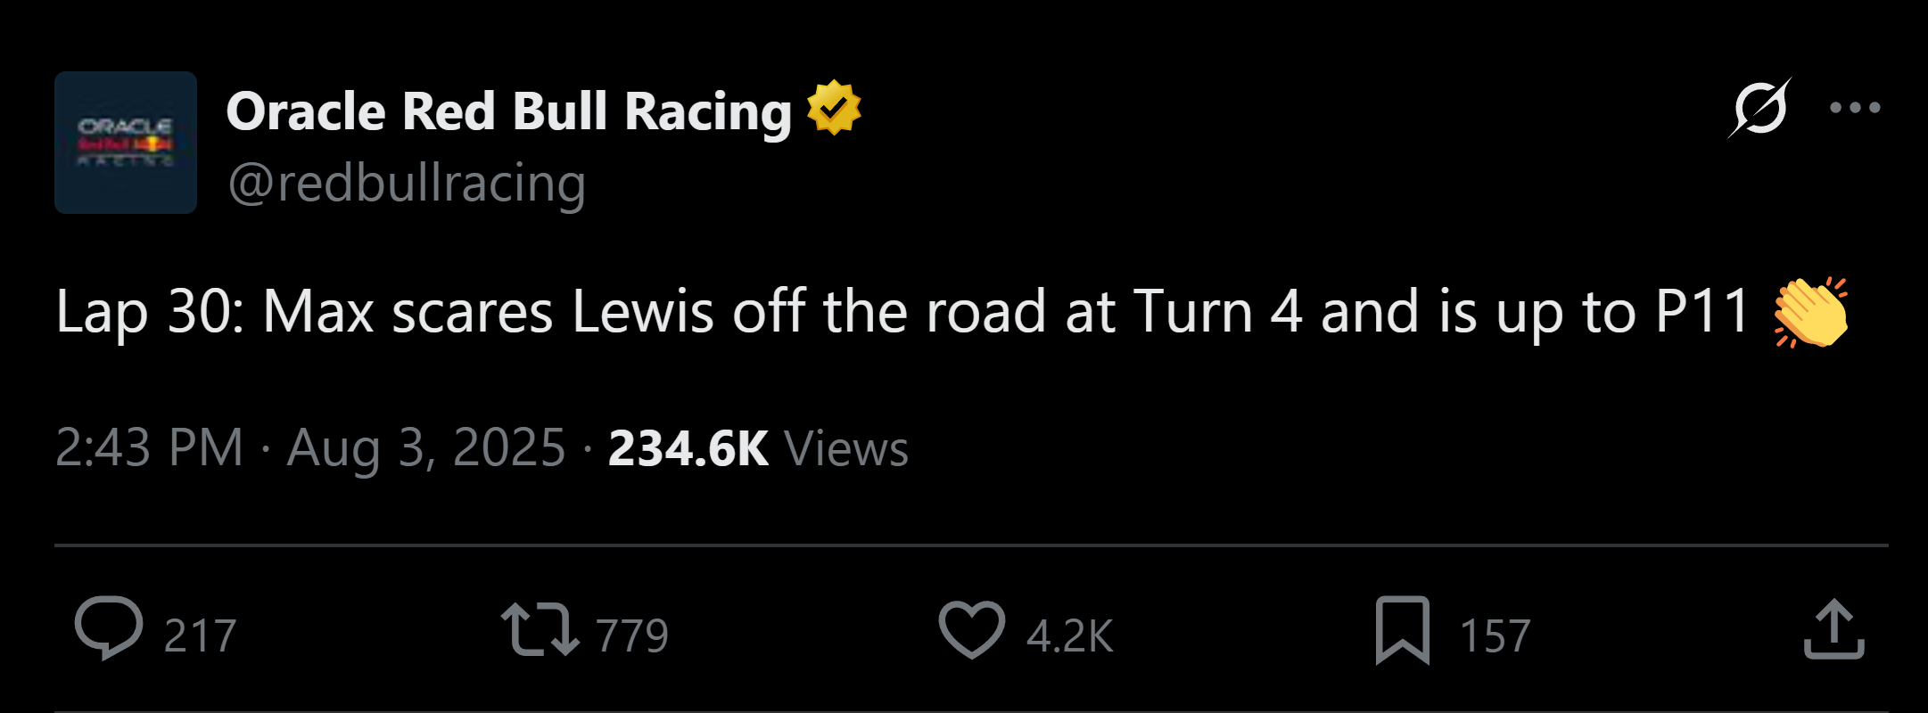This screenshot has height=713, width=1928.
Task: Click the 779 reposts count
Action: coord(632,636)
